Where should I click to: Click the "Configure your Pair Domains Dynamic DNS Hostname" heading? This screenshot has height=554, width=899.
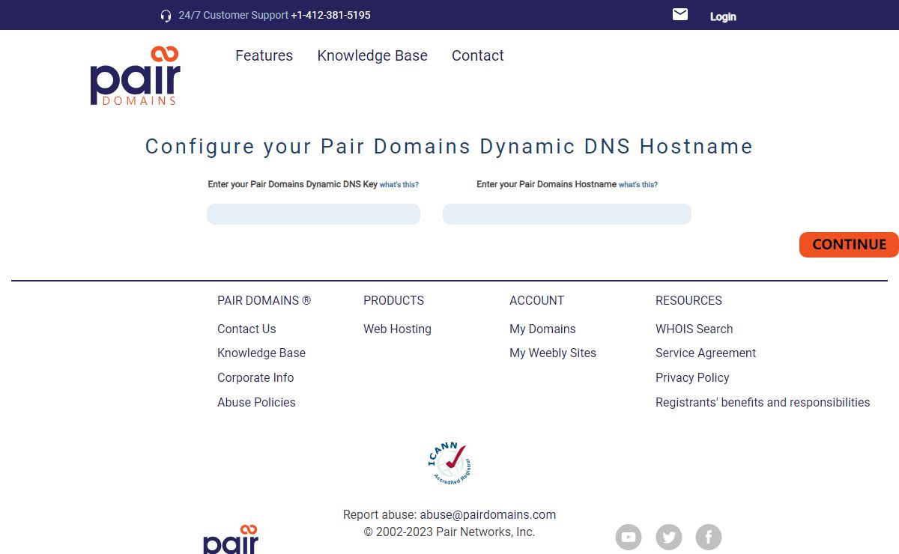[x=449, y=147]
